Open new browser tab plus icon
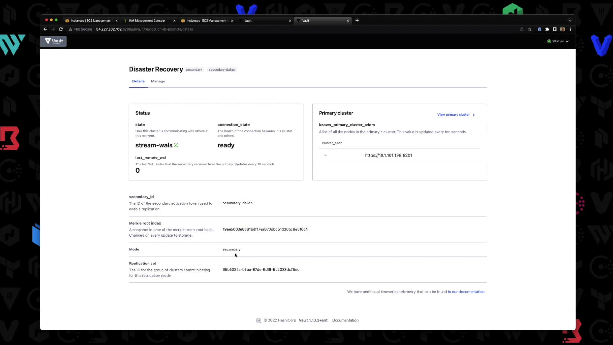 (x=357, y=21)
